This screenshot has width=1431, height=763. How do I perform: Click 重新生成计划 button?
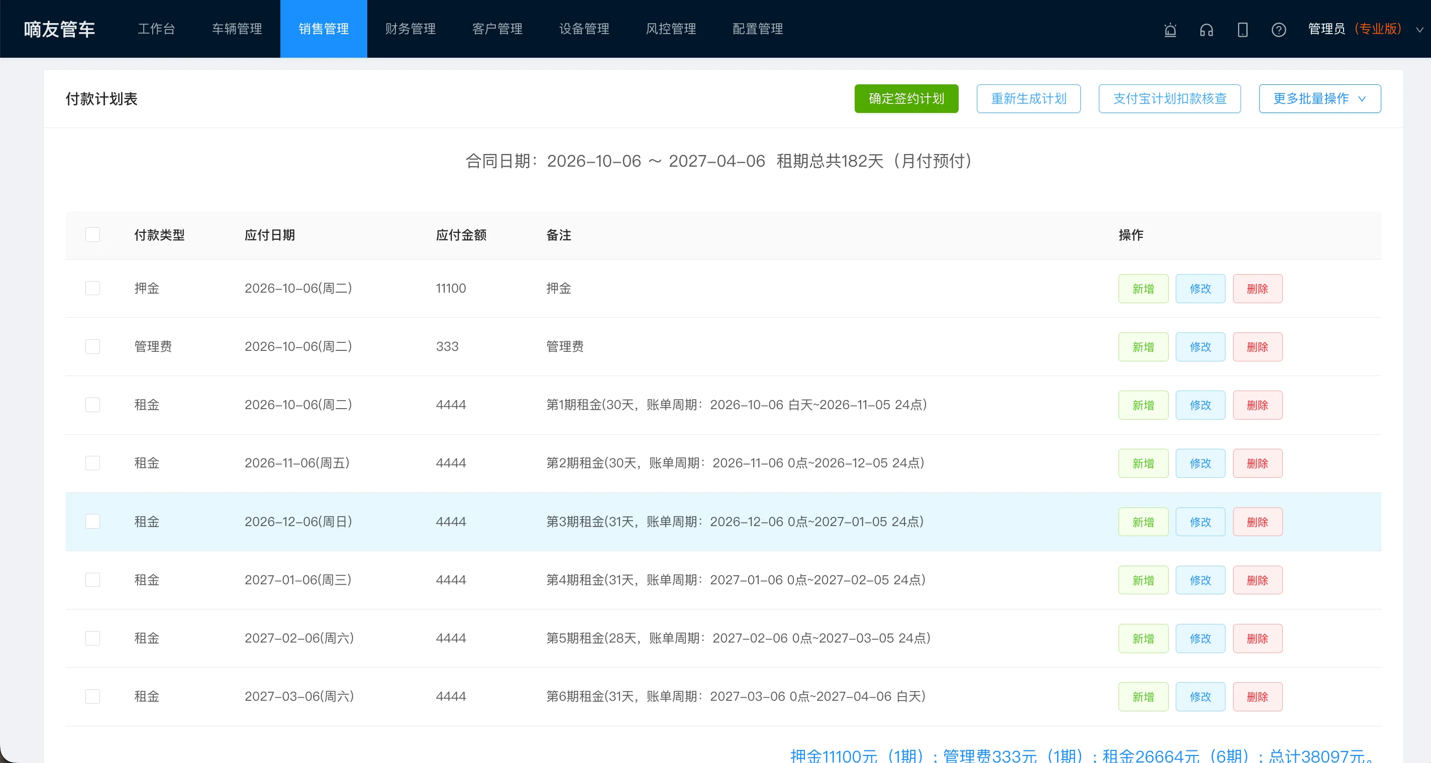click(1029, 99)
